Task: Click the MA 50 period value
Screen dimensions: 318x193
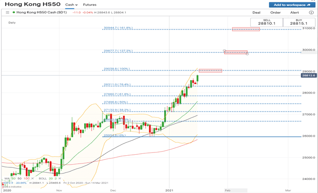Action: coord(20,179)
